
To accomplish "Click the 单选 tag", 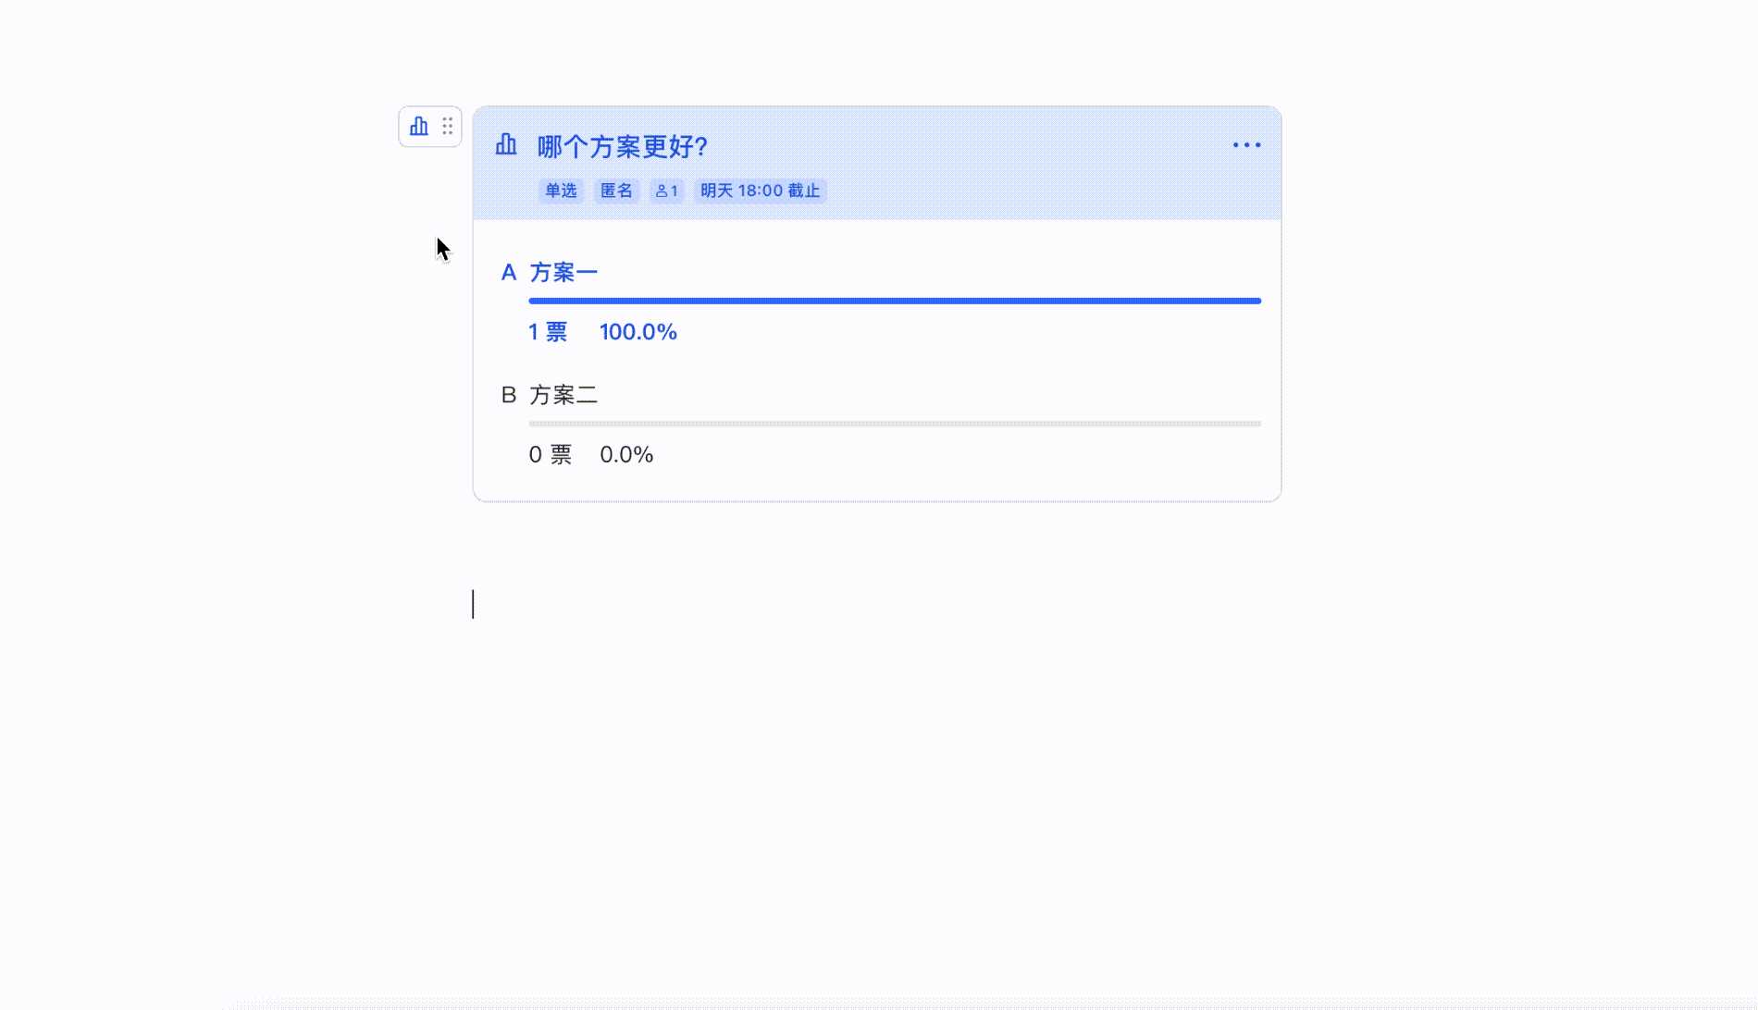I will 561,191.
